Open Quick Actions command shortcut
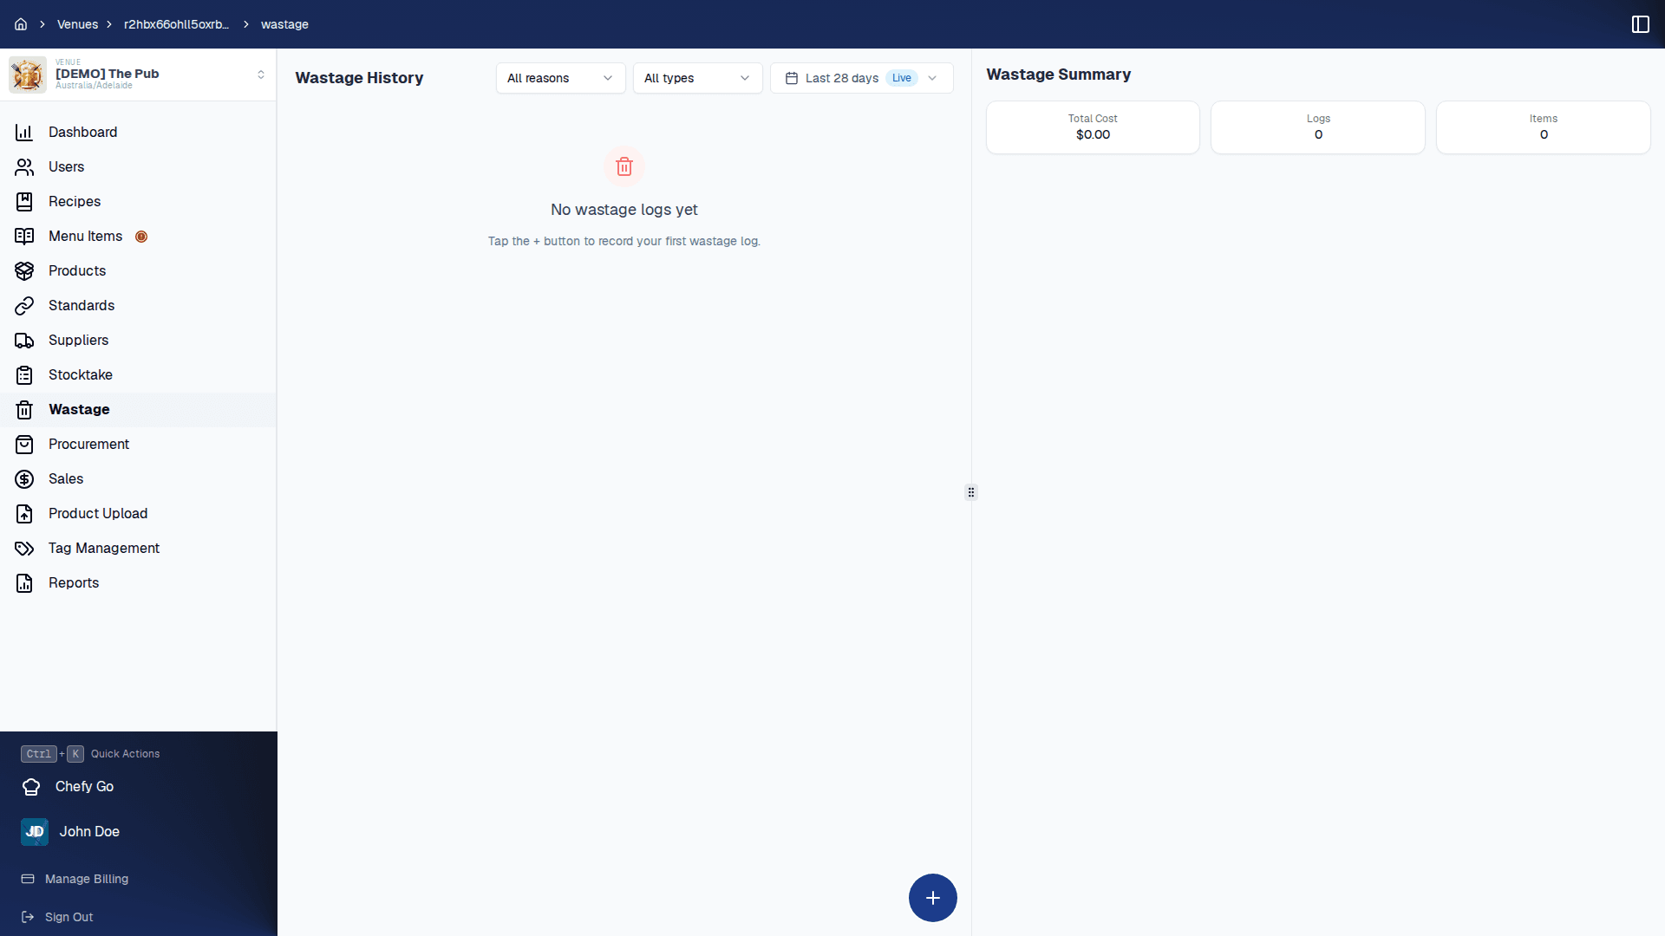1665x936 pixels. tap(90, 754)
